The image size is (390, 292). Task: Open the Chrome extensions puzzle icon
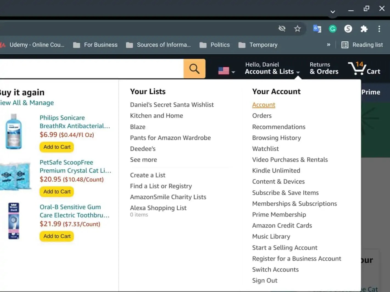(x=364, y=29)
